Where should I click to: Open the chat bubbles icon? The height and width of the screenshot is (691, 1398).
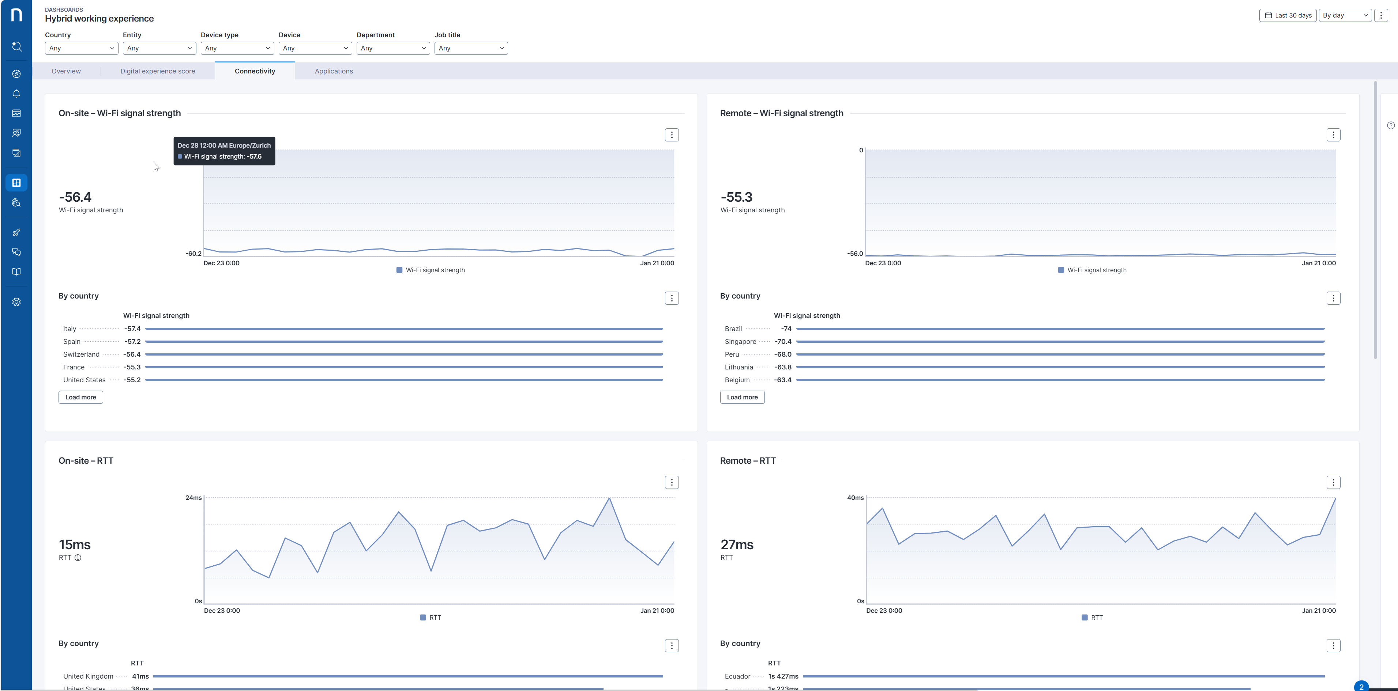[x=16, y=252]
